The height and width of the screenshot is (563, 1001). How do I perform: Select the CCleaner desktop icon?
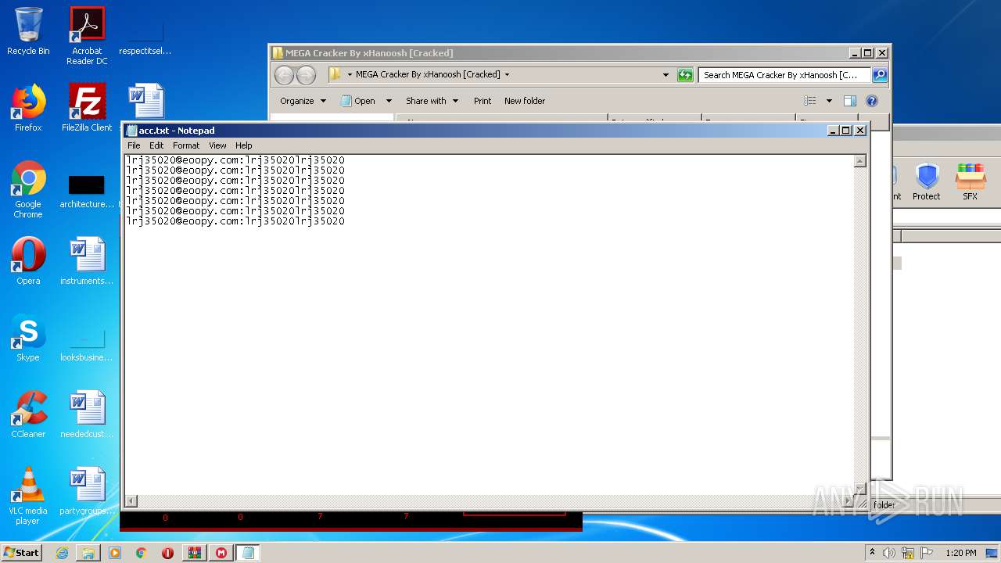click(28, 414)
